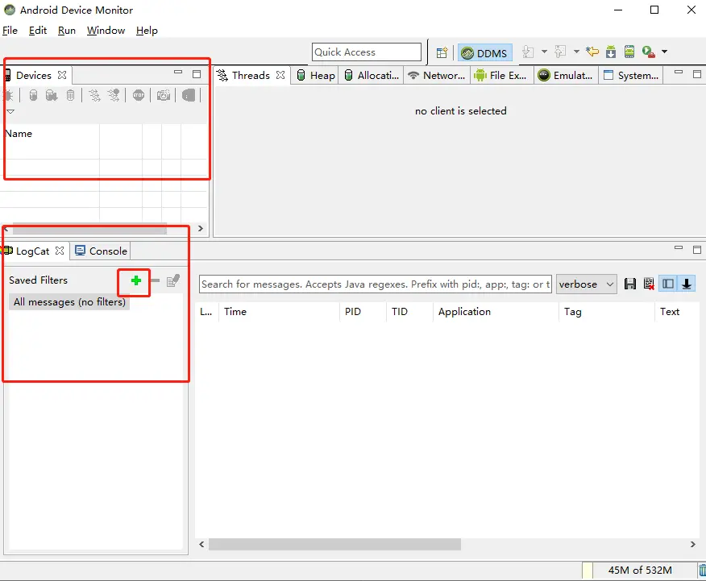Click the Stop Process icon
Viewport: 706px width, 581px height.
(x=139, y=95)
